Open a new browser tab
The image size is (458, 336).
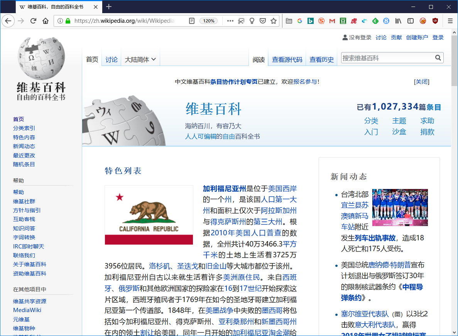[109, 7]
